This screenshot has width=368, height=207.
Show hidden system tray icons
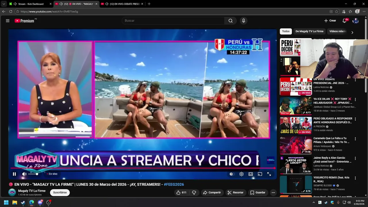pos(314,203)
